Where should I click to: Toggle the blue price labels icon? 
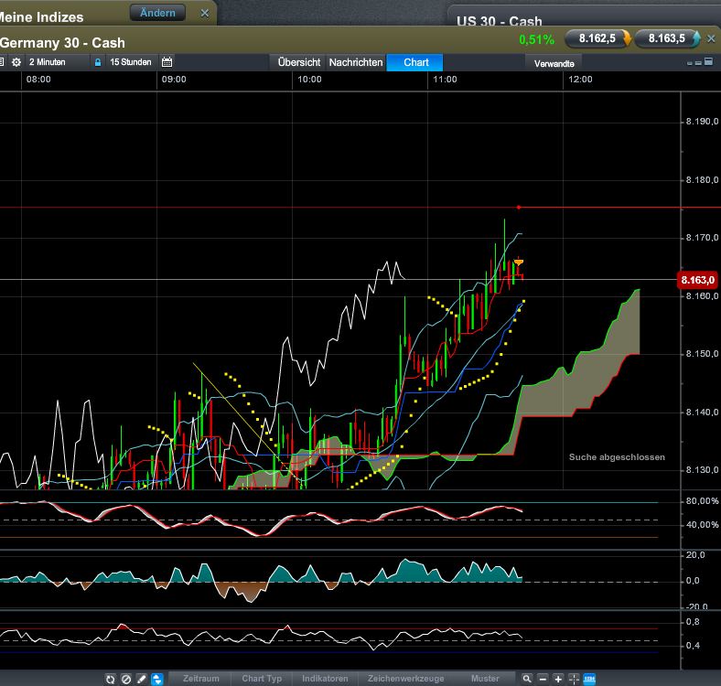[589, 679]
